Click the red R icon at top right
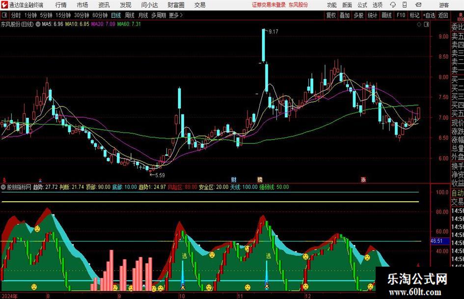 [x=461, y=15]
